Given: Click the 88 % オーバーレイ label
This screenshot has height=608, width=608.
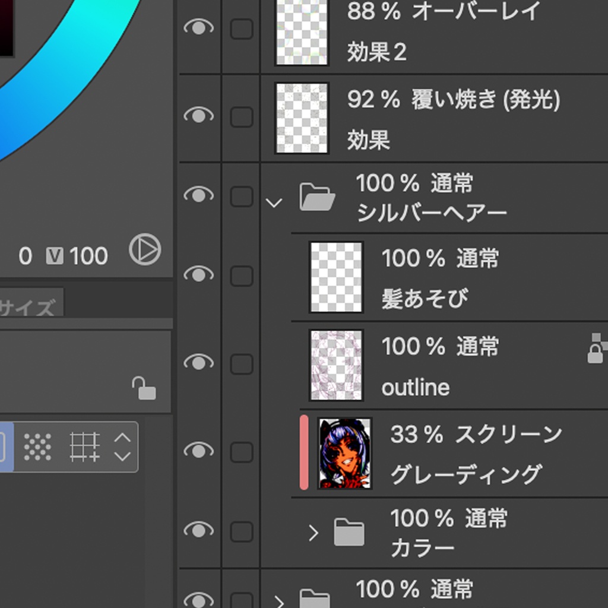Looking at the screenshot, I should coord(444,11).
